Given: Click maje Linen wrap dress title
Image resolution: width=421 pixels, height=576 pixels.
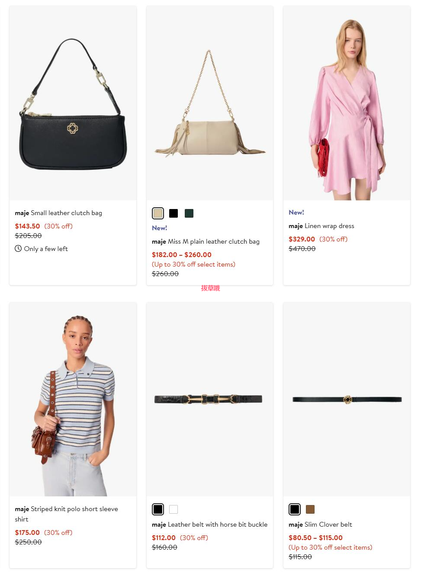Looking at the screenshot, I should 321,226.
